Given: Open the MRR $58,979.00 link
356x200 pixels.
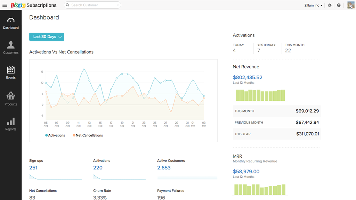Looking at the screenshot, I should pyautogui.click(x=246, y=172).
